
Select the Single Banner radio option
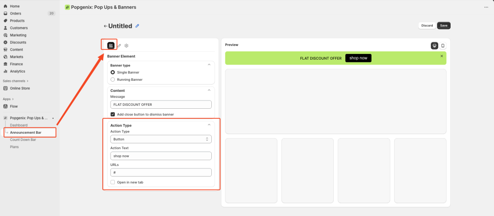pos(112,72)
